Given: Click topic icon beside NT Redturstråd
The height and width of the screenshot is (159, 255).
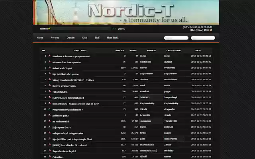Looking at the screenshot, I should click(x=49, y=121).
